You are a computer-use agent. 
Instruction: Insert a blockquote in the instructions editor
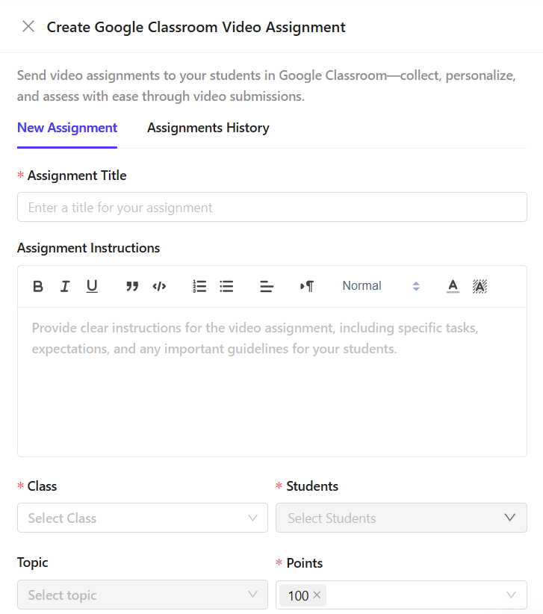(x=132, y=286)
